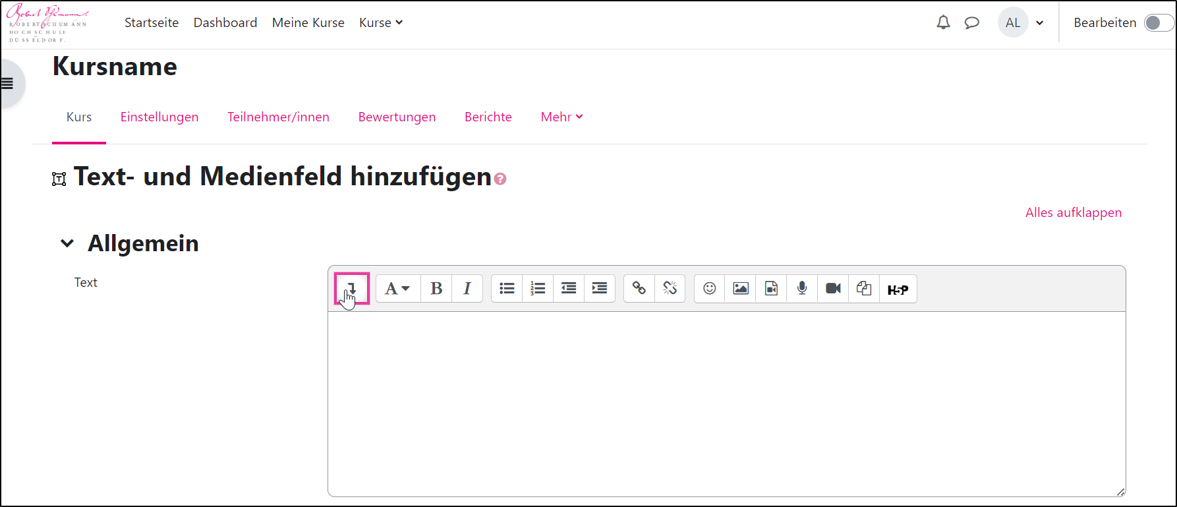The height and width of the screenshot is (507, 1177).
Task: Click inside the Text editor area
Action: (726, 403)
